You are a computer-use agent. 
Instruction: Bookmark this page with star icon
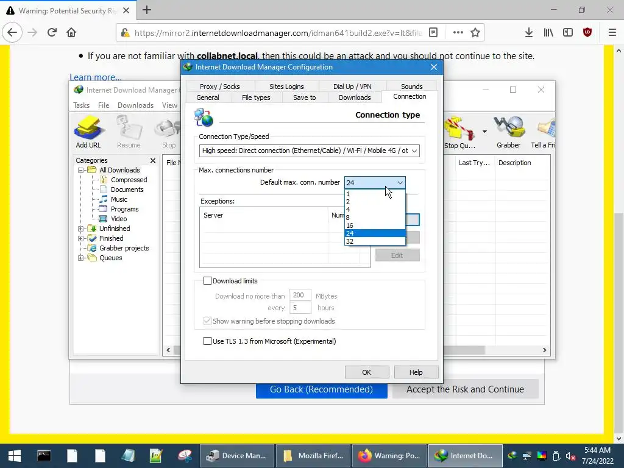pos(475,33)
